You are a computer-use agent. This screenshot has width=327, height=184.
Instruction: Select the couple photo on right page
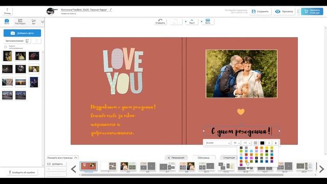[x=242, y=74]
